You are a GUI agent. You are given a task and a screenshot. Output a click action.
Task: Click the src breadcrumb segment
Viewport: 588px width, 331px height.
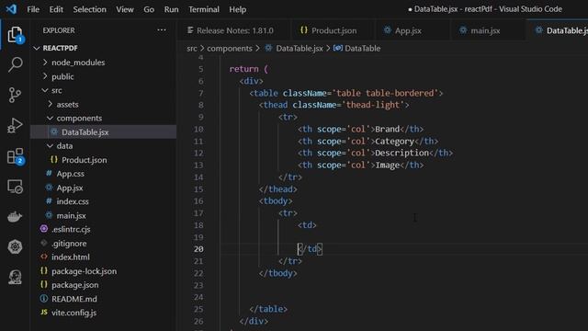coord(192,49)
